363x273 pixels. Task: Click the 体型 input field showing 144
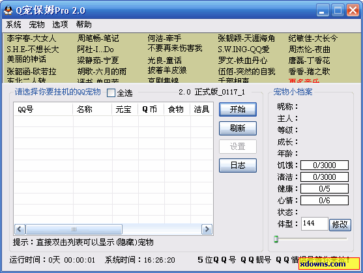(315, 223)
